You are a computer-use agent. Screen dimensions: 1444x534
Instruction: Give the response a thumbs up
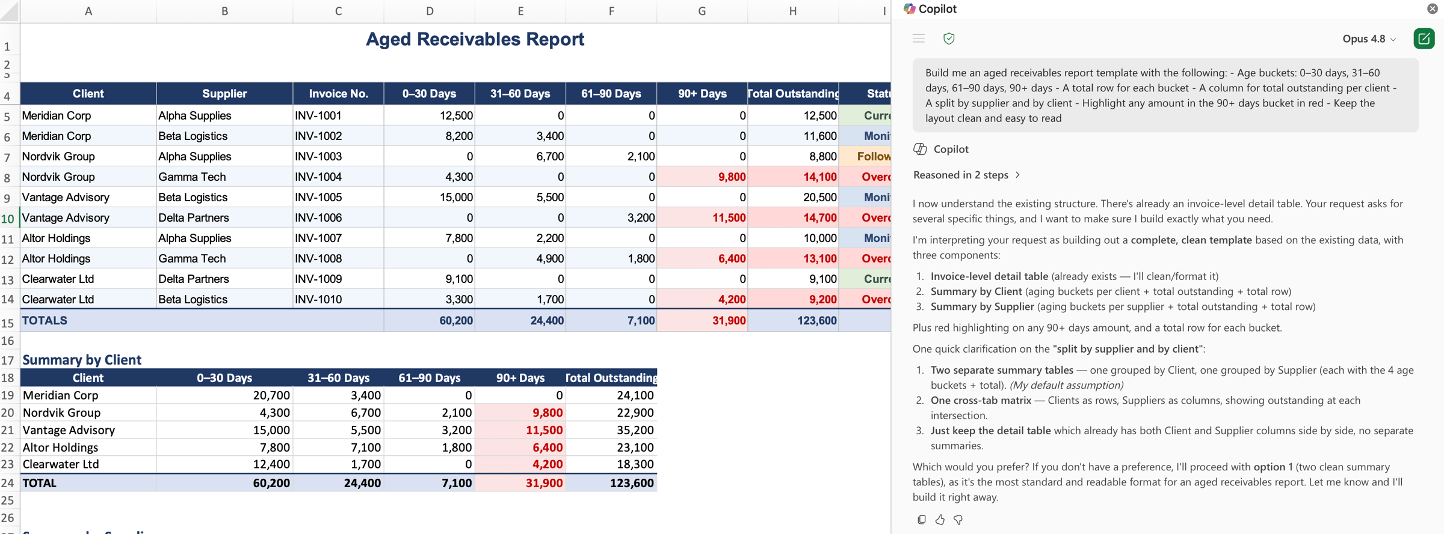tap(940, 520)
